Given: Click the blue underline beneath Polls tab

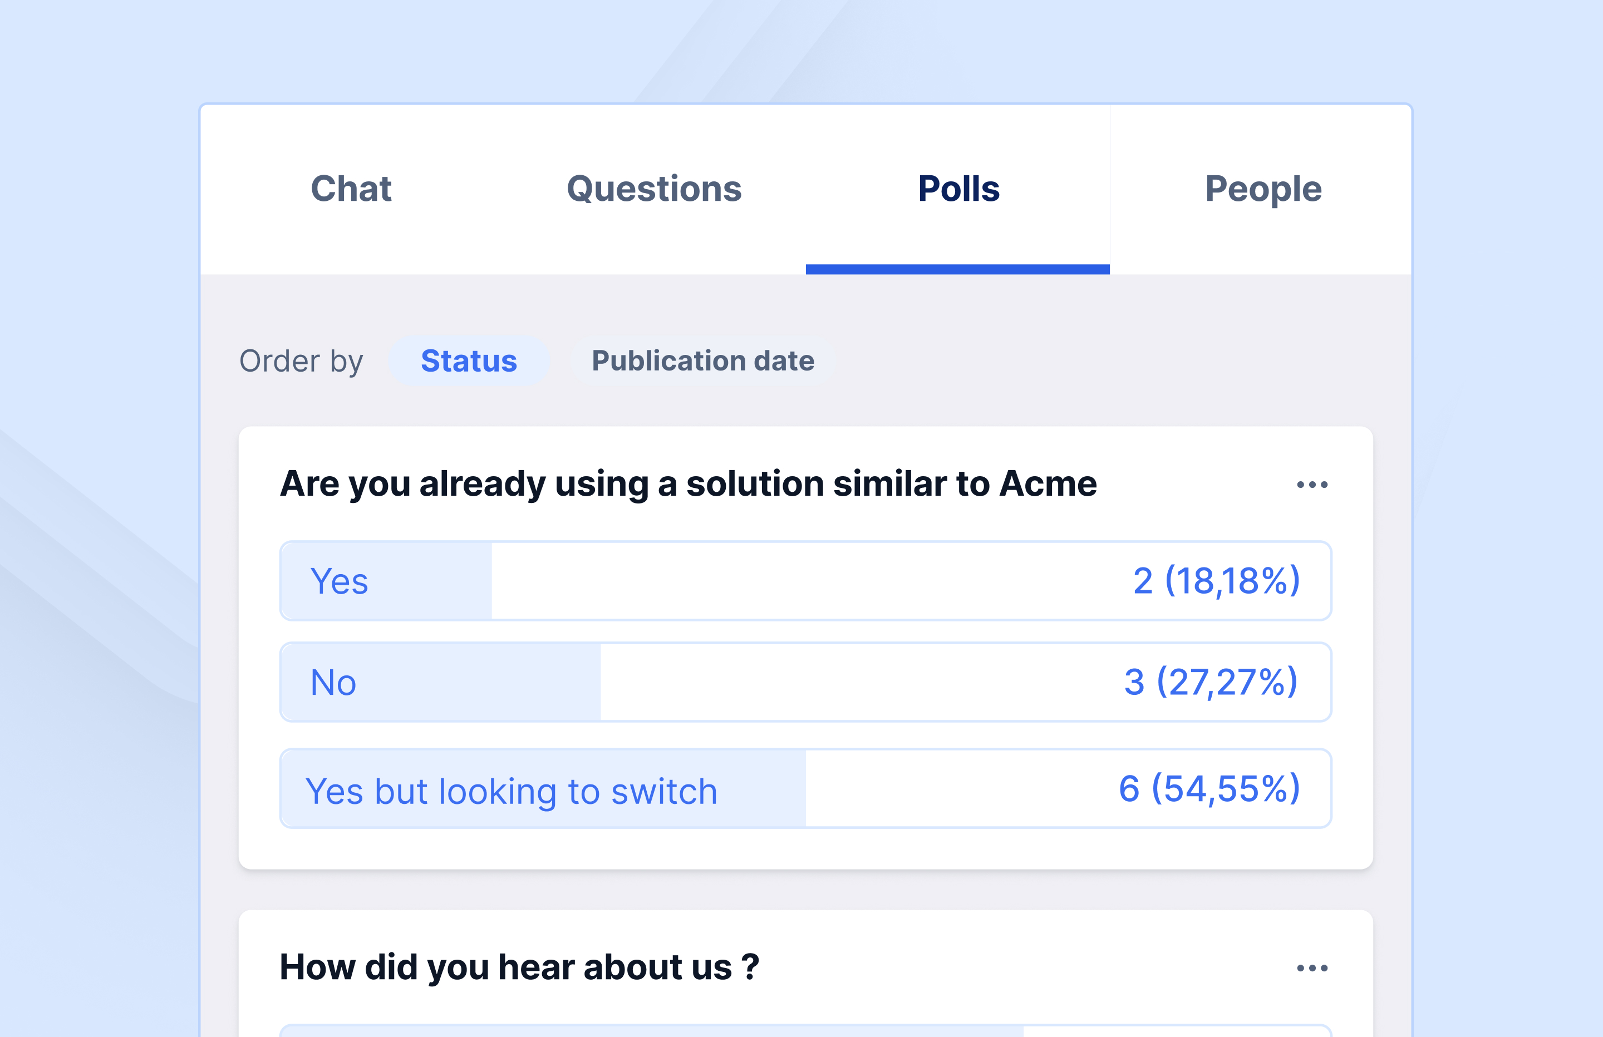Looking at the screenshot, I should [957, 269].
